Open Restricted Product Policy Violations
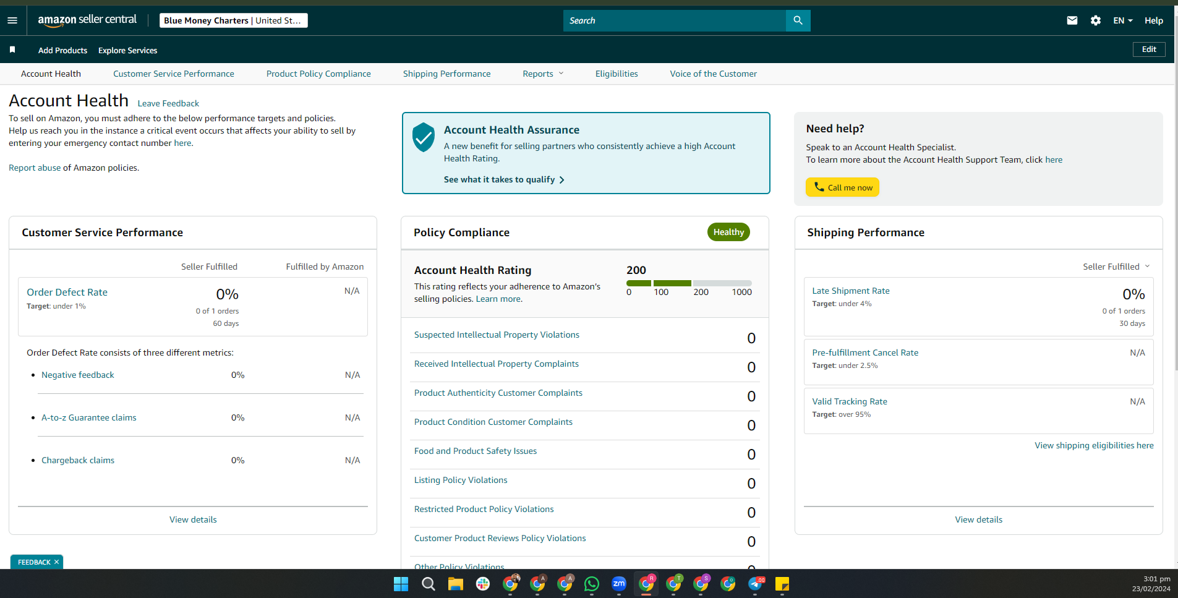1178x598 pixels. pyautogui.click(x=484, y=509)
